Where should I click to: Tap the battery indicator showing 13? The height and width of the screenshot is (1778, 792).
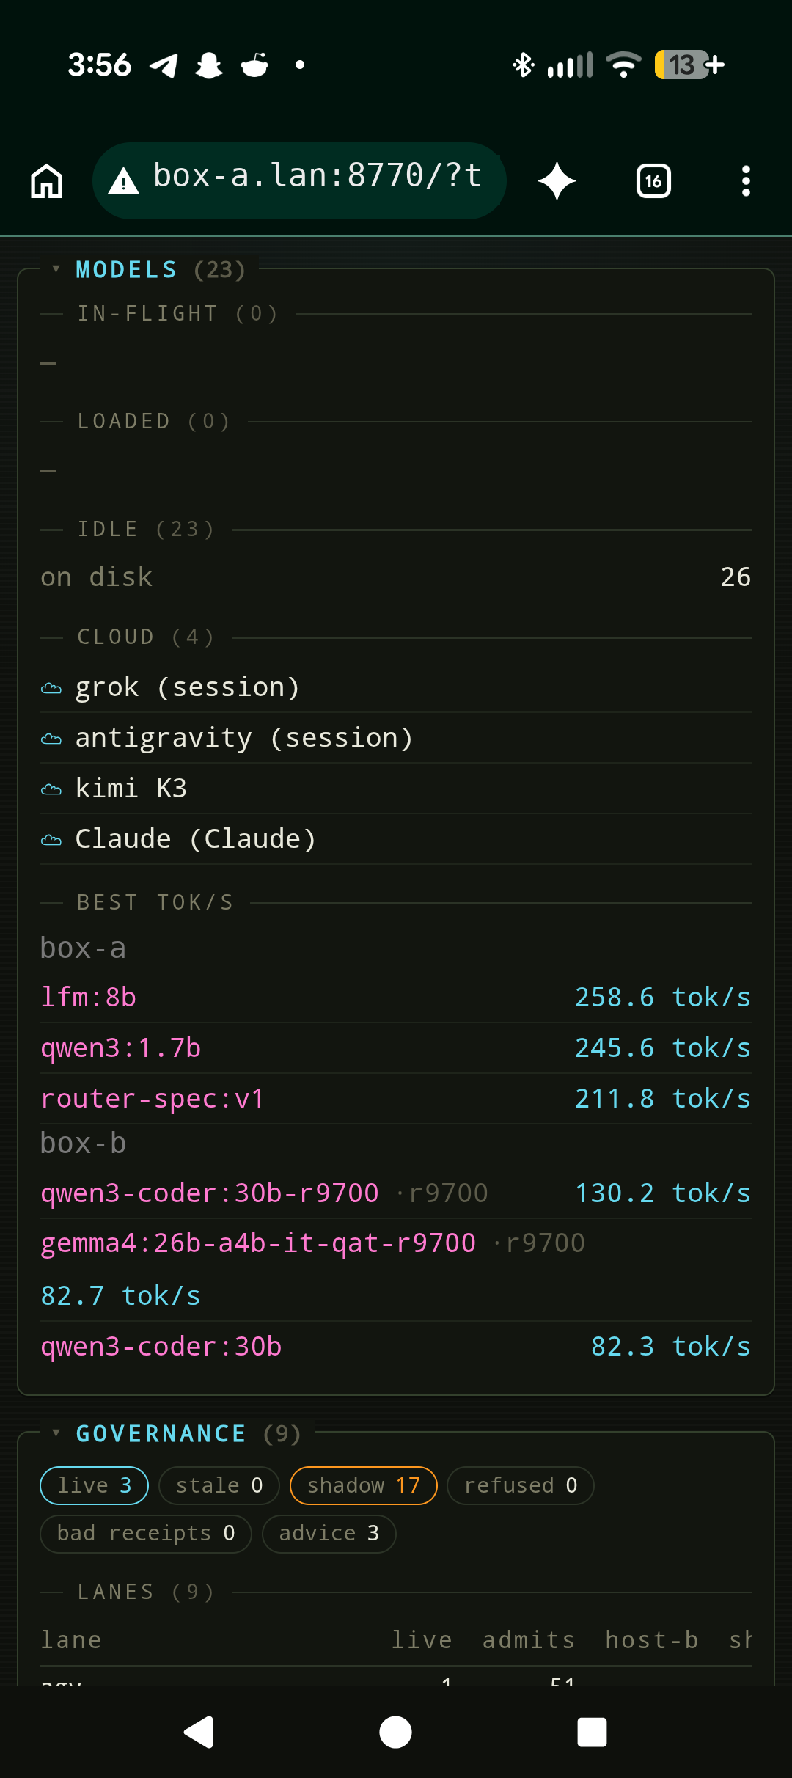[x=689, y=65]
